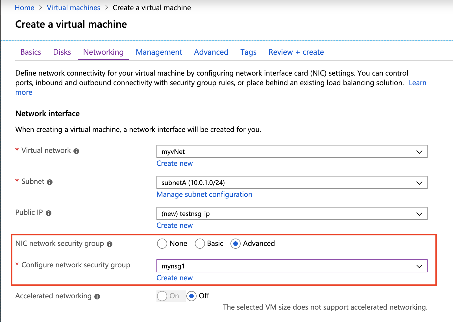This screenshot has width=453, height=322.
Task: Click the Subnet info icon
Action: (50, 182)
